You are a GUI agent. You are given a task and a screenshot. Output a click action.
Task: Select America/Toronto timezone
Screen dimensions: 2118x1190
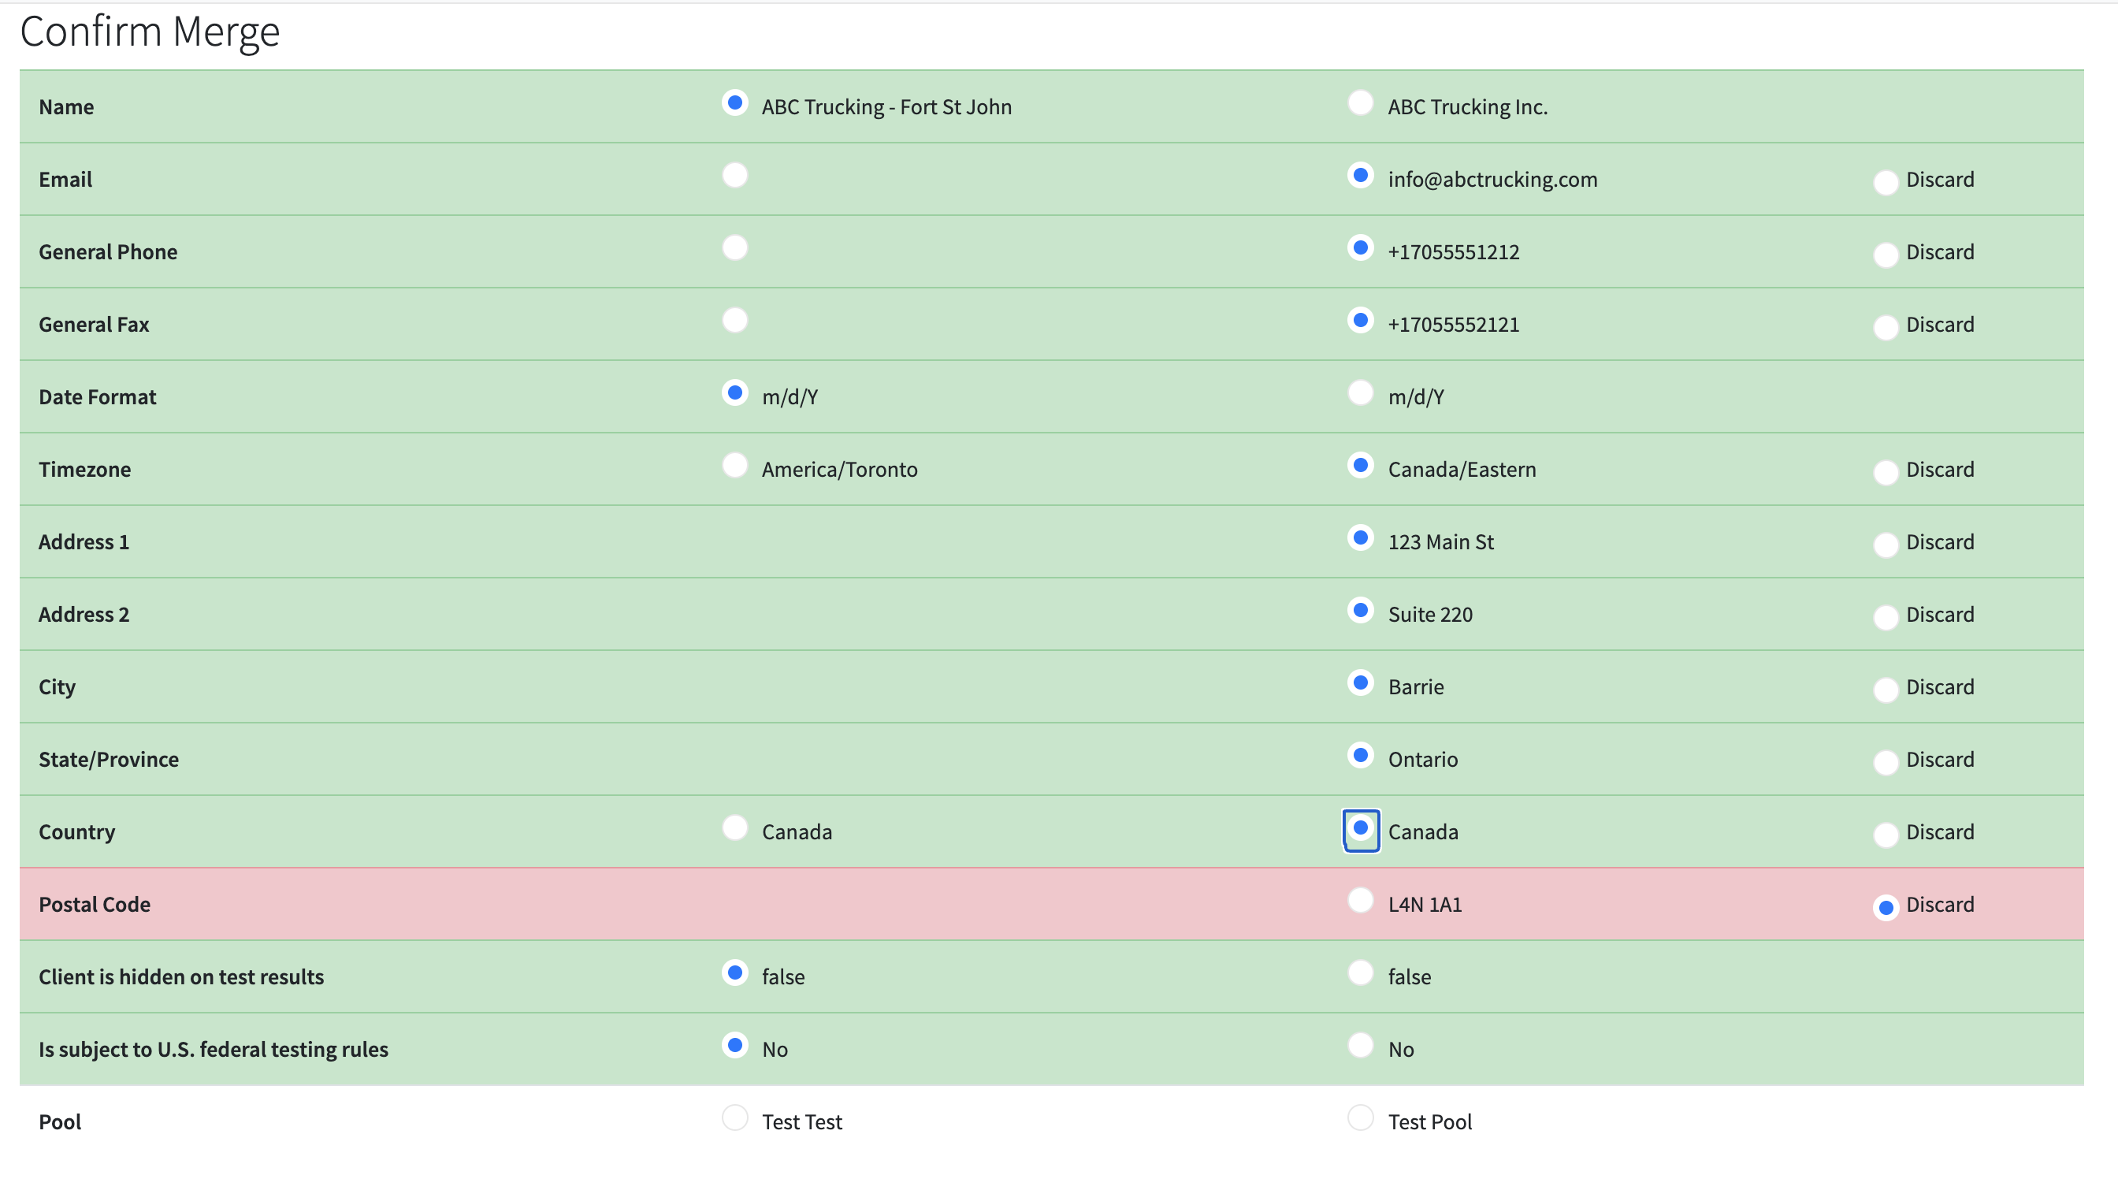click(734, 465)
